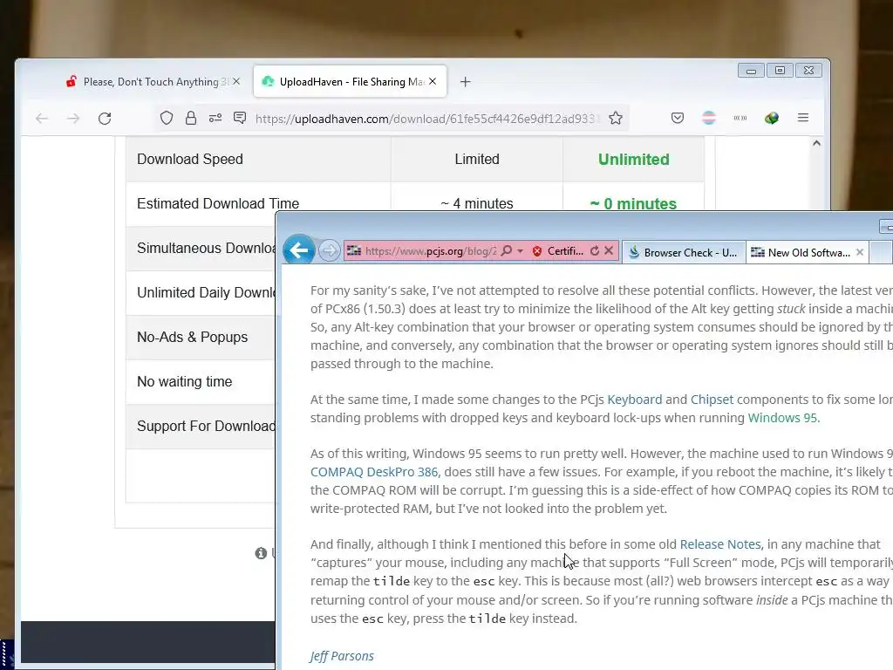The image size is (893, 670).
Task: Click Firefox back arrow button
Action: (42, 119)
